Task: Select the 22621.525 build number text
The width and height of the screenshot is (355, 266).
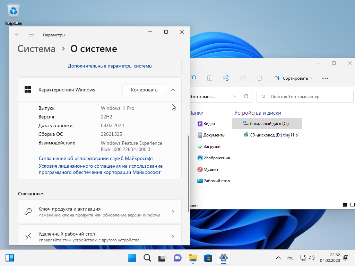Action: tap(111, 134)
